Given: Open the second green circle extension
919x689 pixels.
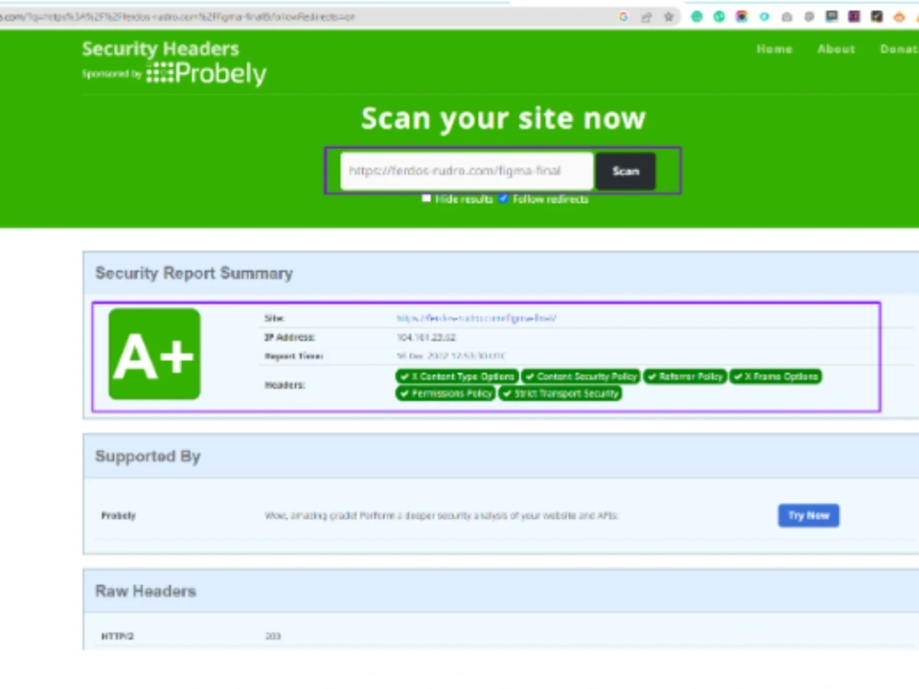Looking at the screenshot, I should pos(720,17).
